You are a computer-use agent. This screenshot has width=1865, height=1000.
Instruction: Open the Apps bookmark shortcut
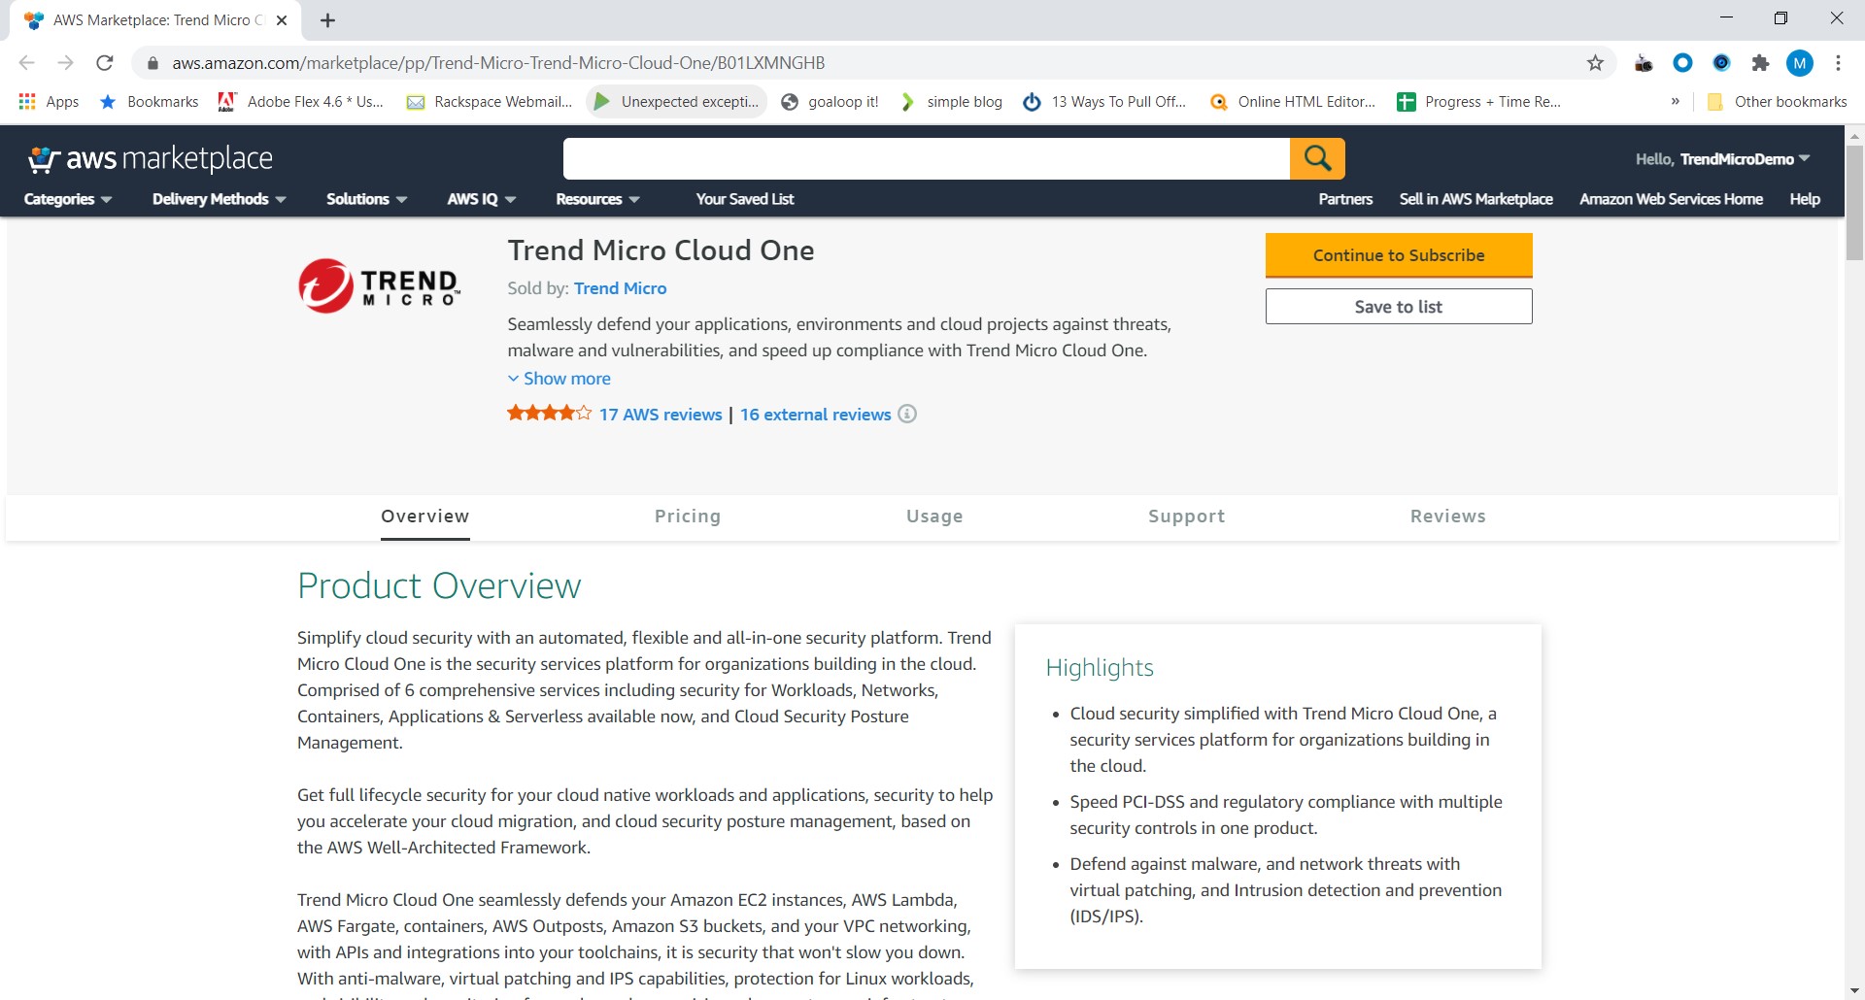[x=49, y=102]
